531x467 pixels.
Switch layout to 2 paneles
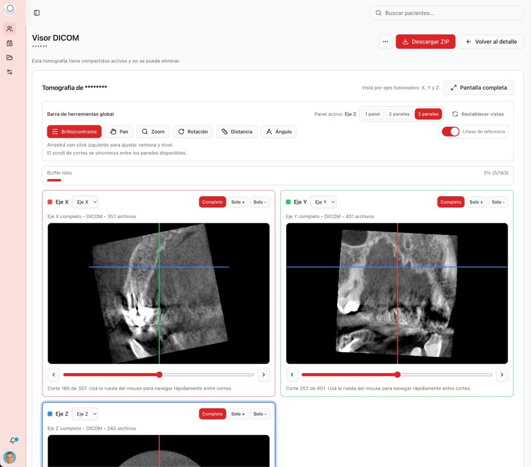coord(399,114)
